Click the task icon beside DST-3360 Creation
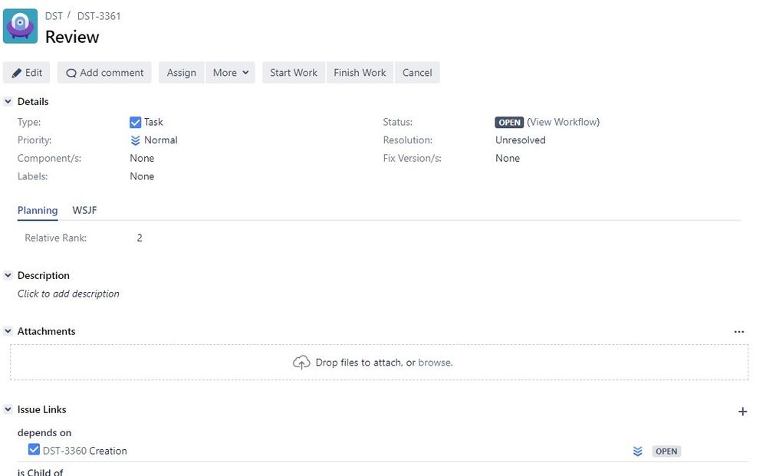This screenshot has height=476, width=766. [34, 449]
